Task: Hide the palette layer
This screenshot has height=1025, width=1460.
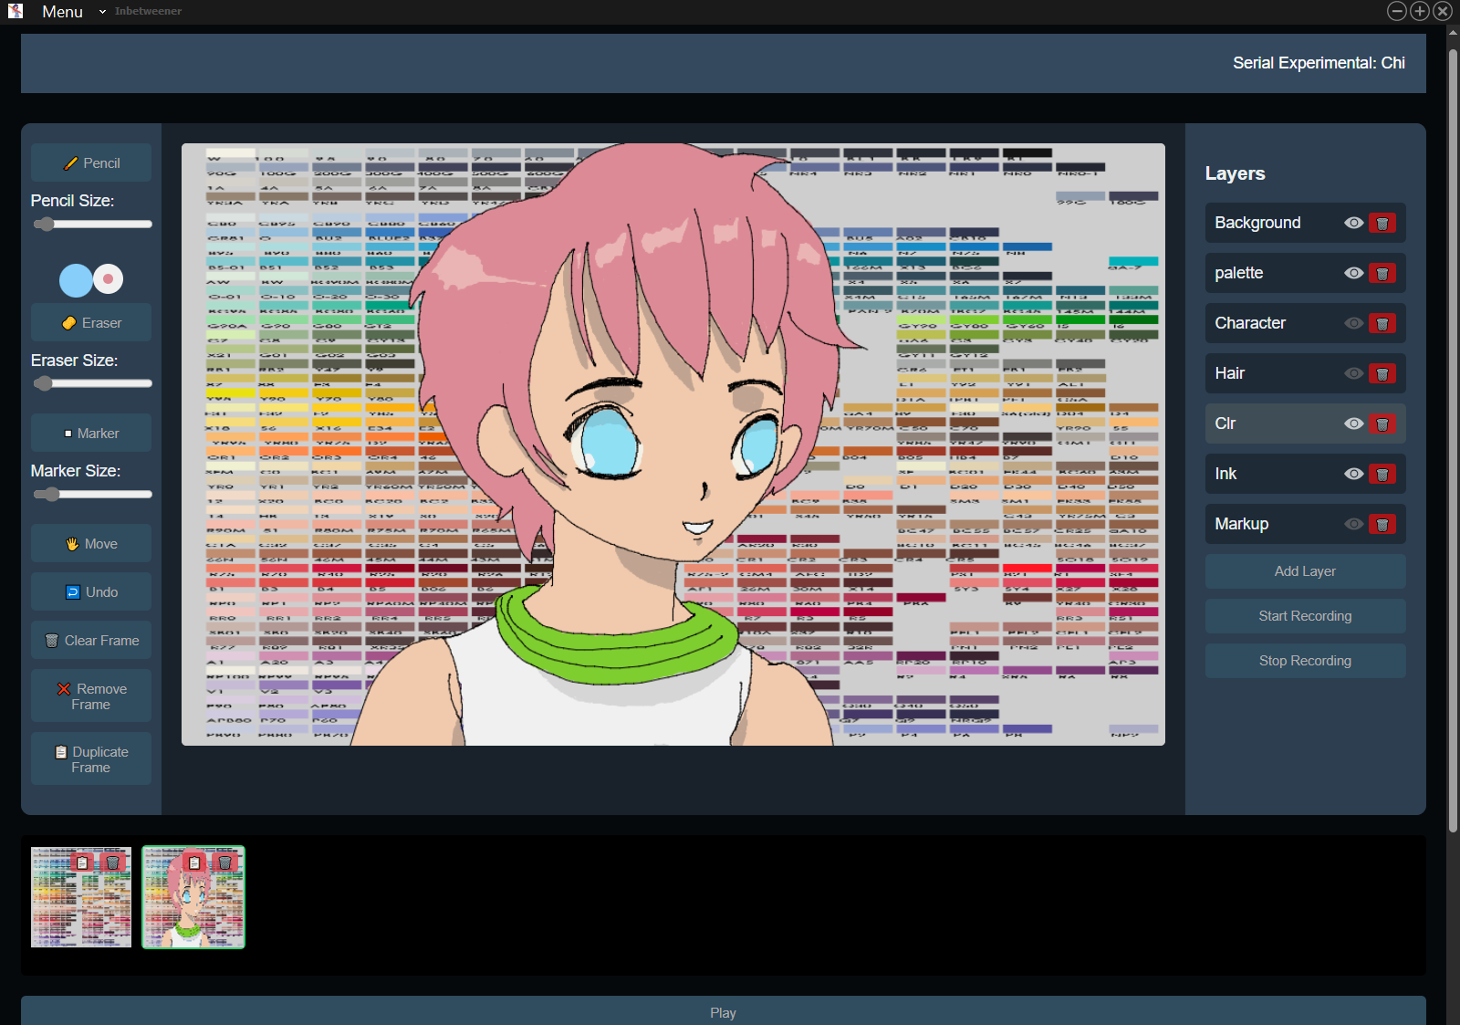Action: 1354,273
